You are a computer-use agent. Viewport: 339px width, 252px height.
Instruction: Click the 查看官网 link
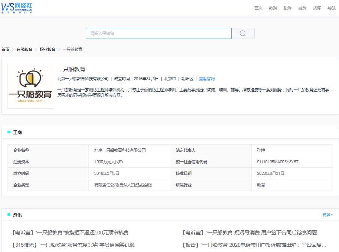tap(207, 79)
